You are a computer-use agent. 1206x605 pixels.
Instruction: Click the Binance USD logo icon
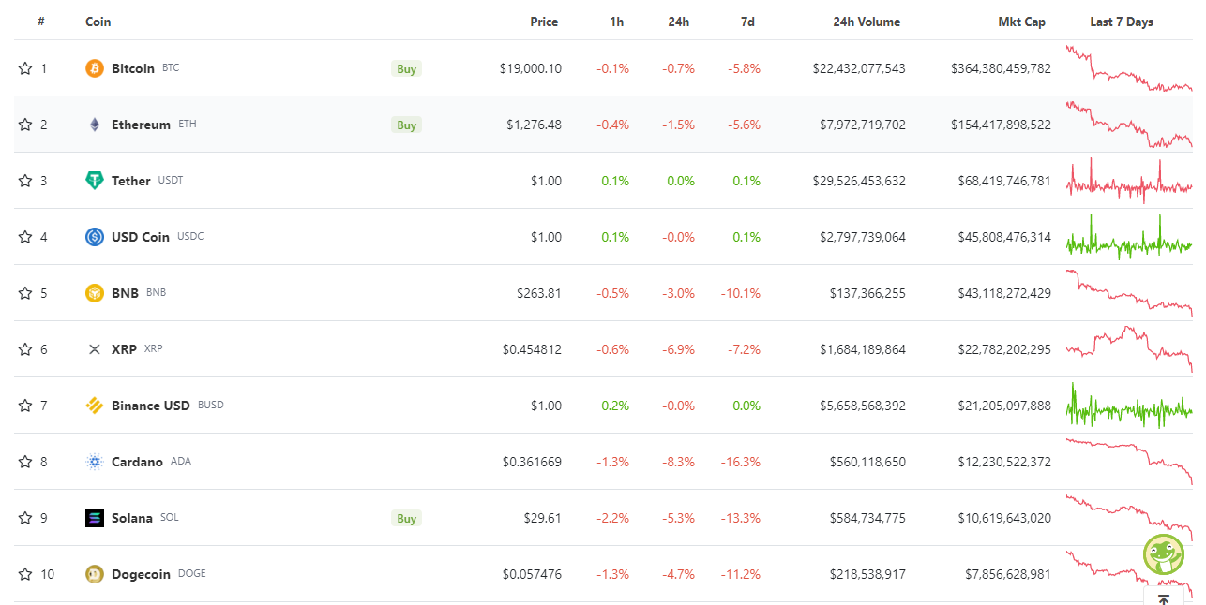94,406
